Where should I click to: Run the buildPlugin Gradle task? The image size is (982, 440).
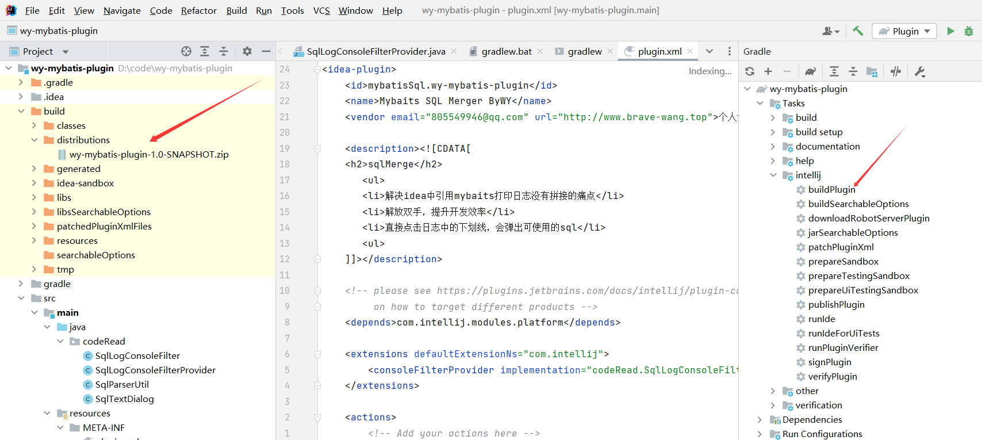coord(831,189)
